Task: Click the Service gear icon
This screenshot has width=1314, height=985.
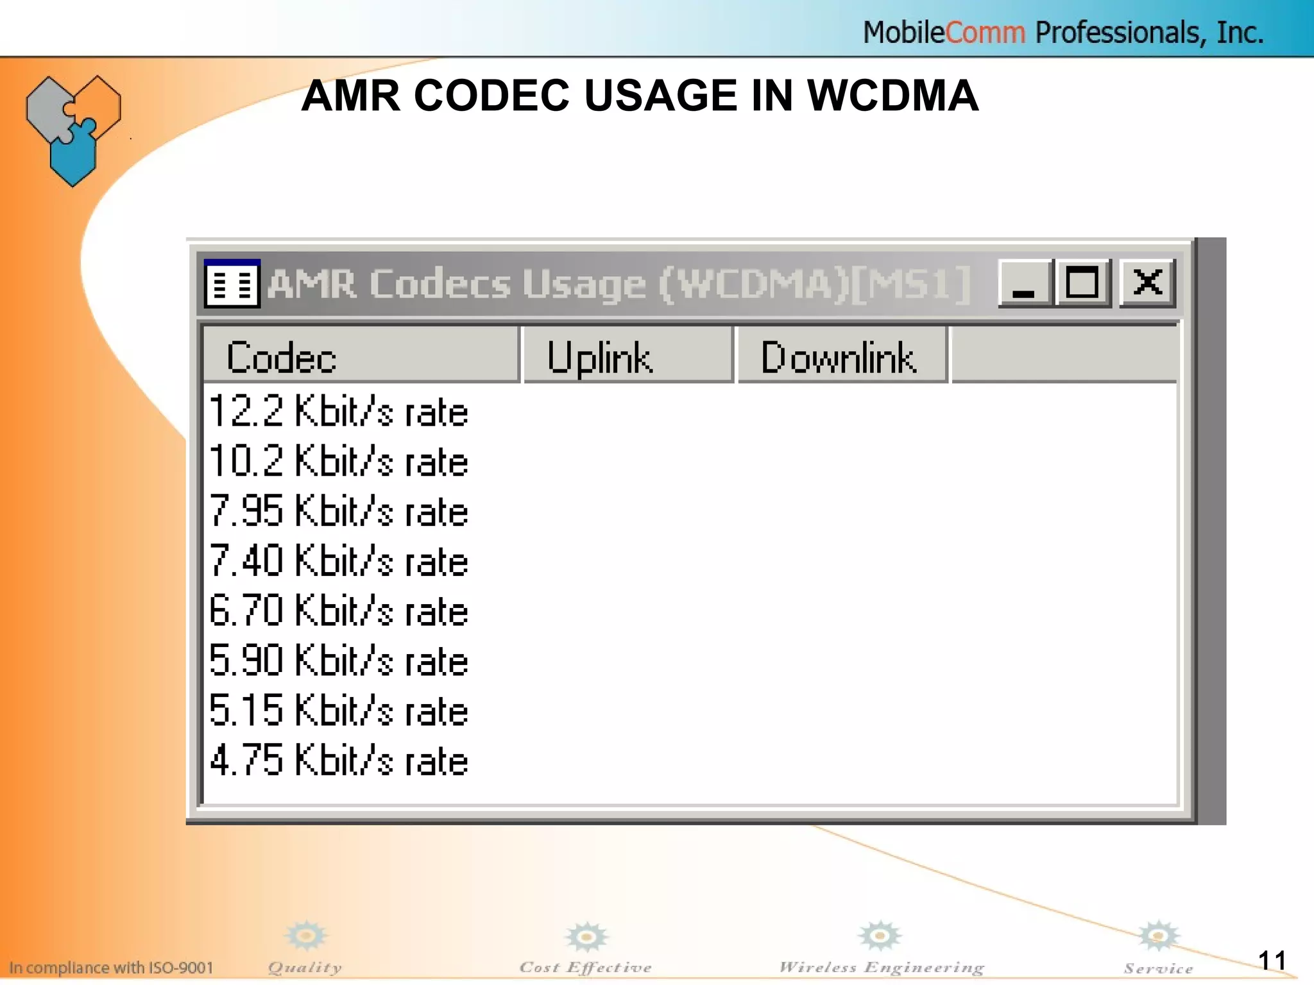Action: coord(1158,936)
